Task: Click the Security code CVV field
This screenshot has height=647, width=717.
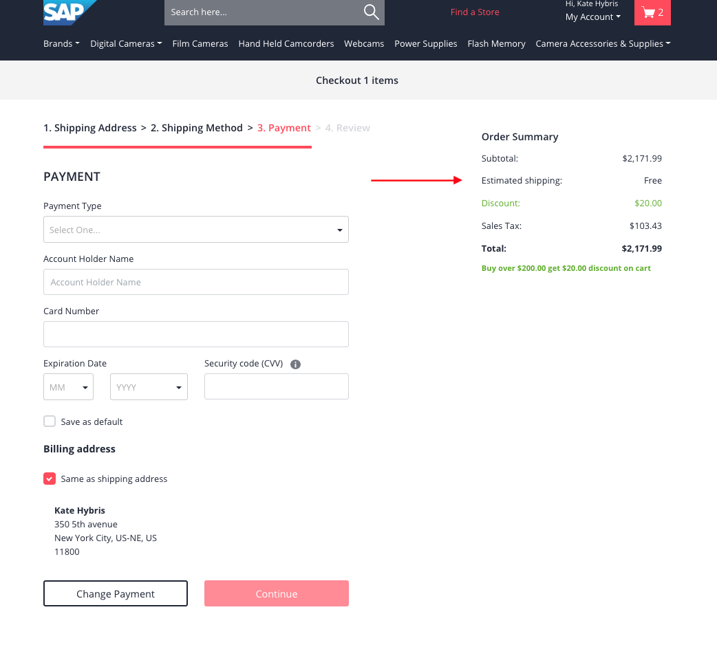Action: pos(276,386)
